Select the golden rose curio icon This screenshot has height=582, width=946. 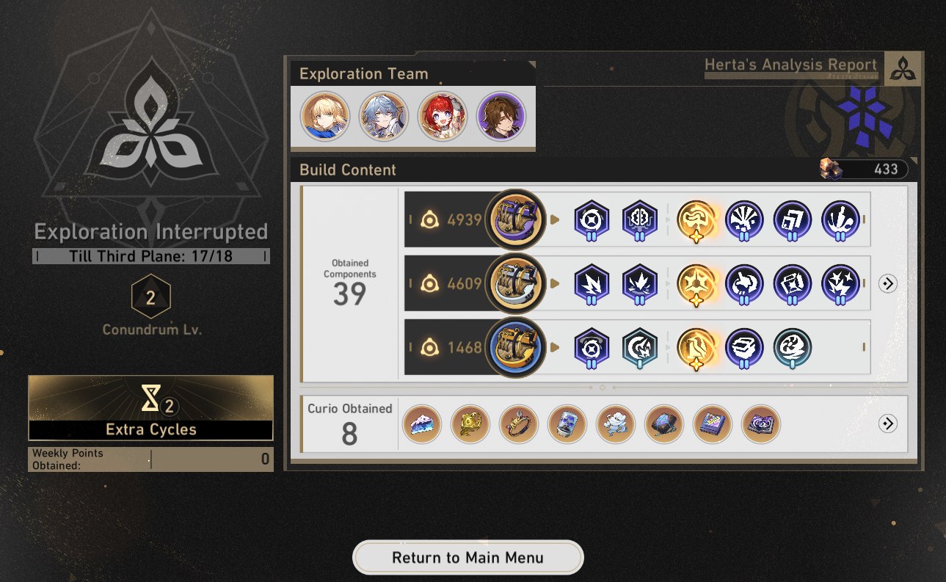[470, 424]
